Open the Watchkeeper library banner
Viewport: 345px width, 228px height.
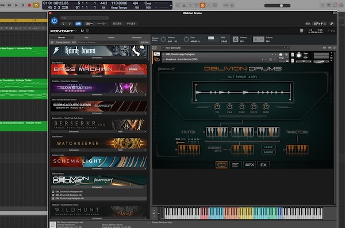pyautogui.click(x=99, y=144)
